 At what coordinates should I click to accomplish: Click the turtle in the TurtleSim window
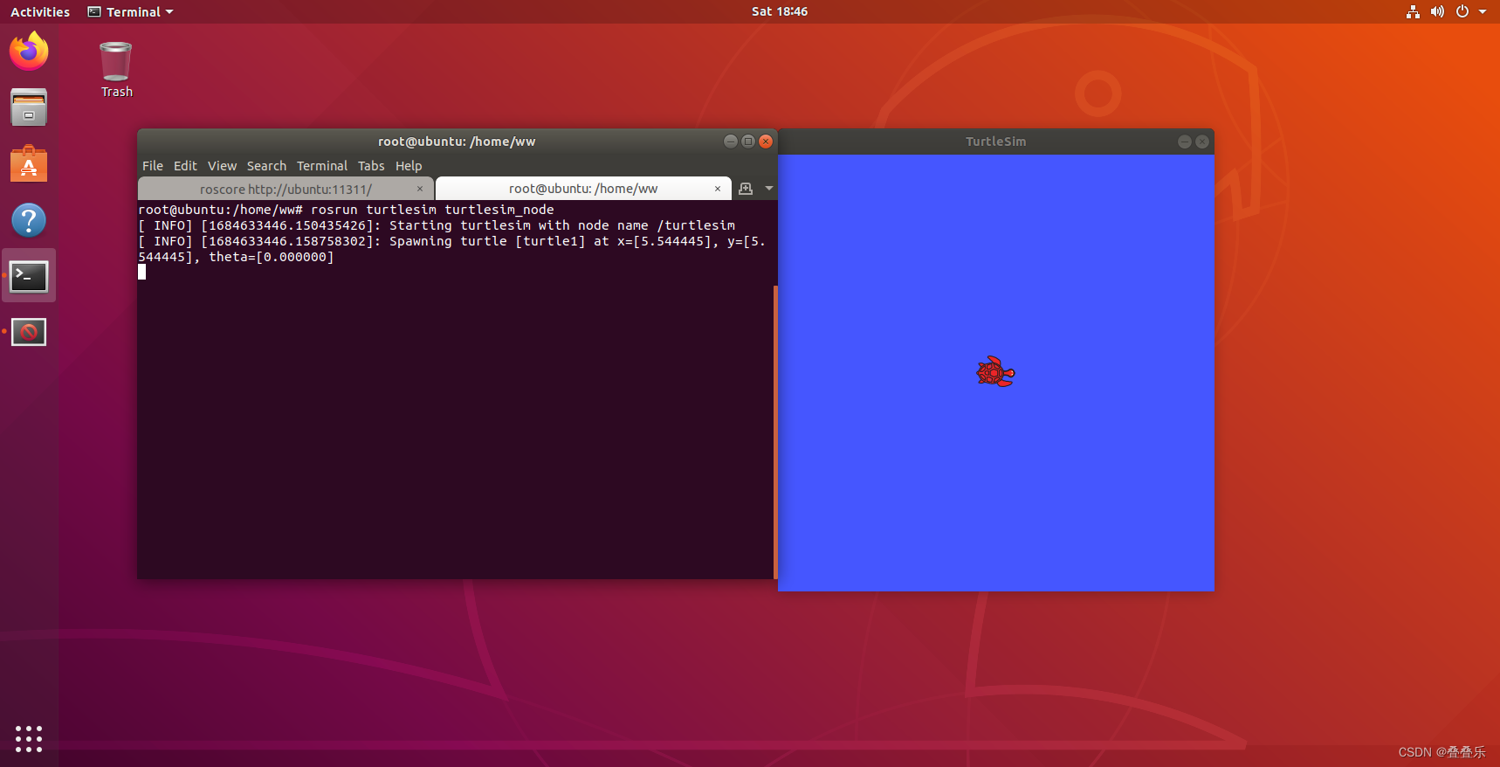(x=995, y=372)
